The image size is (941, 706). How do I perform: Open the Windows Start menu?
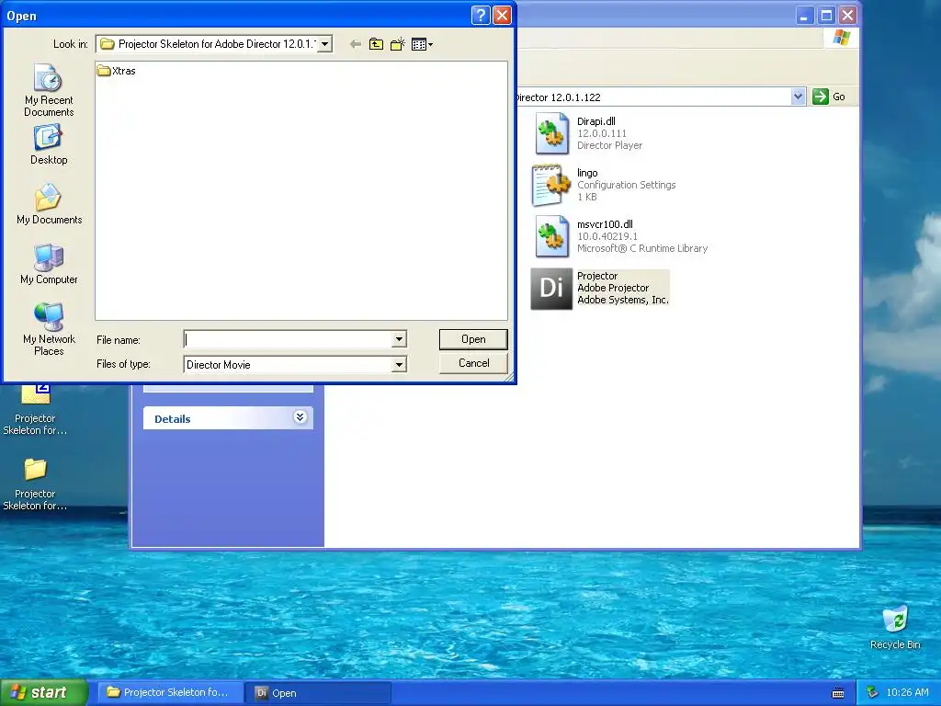pos(44,692)
